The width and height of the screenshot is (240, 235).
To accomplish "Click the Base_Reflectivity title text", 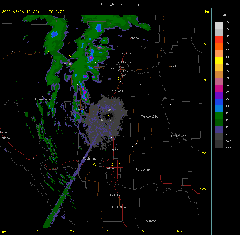I will [x=120, y=4].
